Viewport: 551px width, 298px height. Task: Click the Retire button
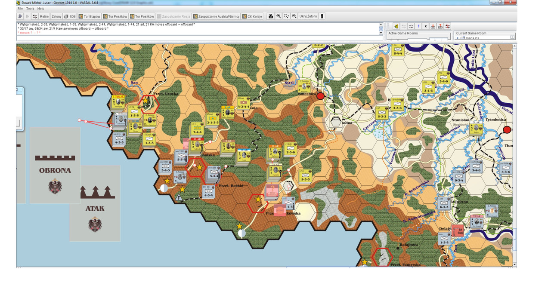44,16
